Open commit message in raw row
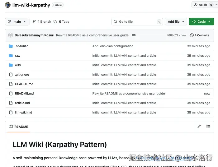This screenshot has width=218, height=167. [124, 56]
